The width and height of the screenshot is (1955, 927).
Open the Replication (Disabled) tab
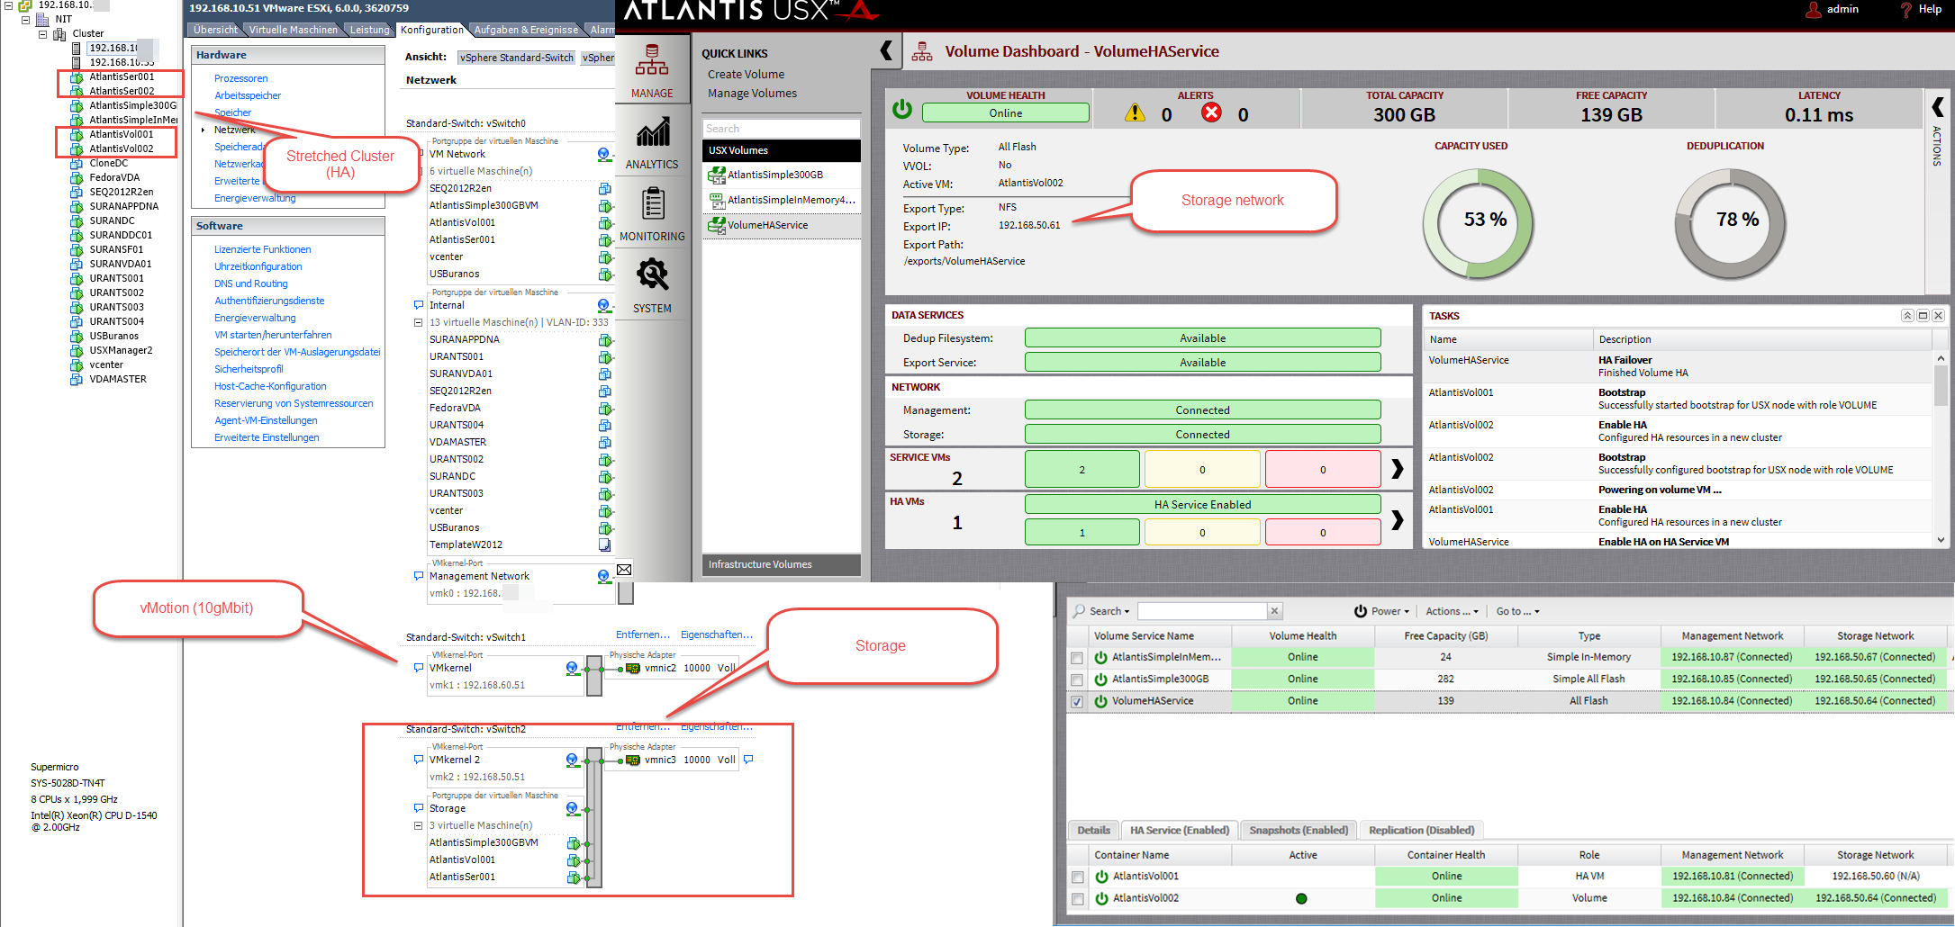1422,830
